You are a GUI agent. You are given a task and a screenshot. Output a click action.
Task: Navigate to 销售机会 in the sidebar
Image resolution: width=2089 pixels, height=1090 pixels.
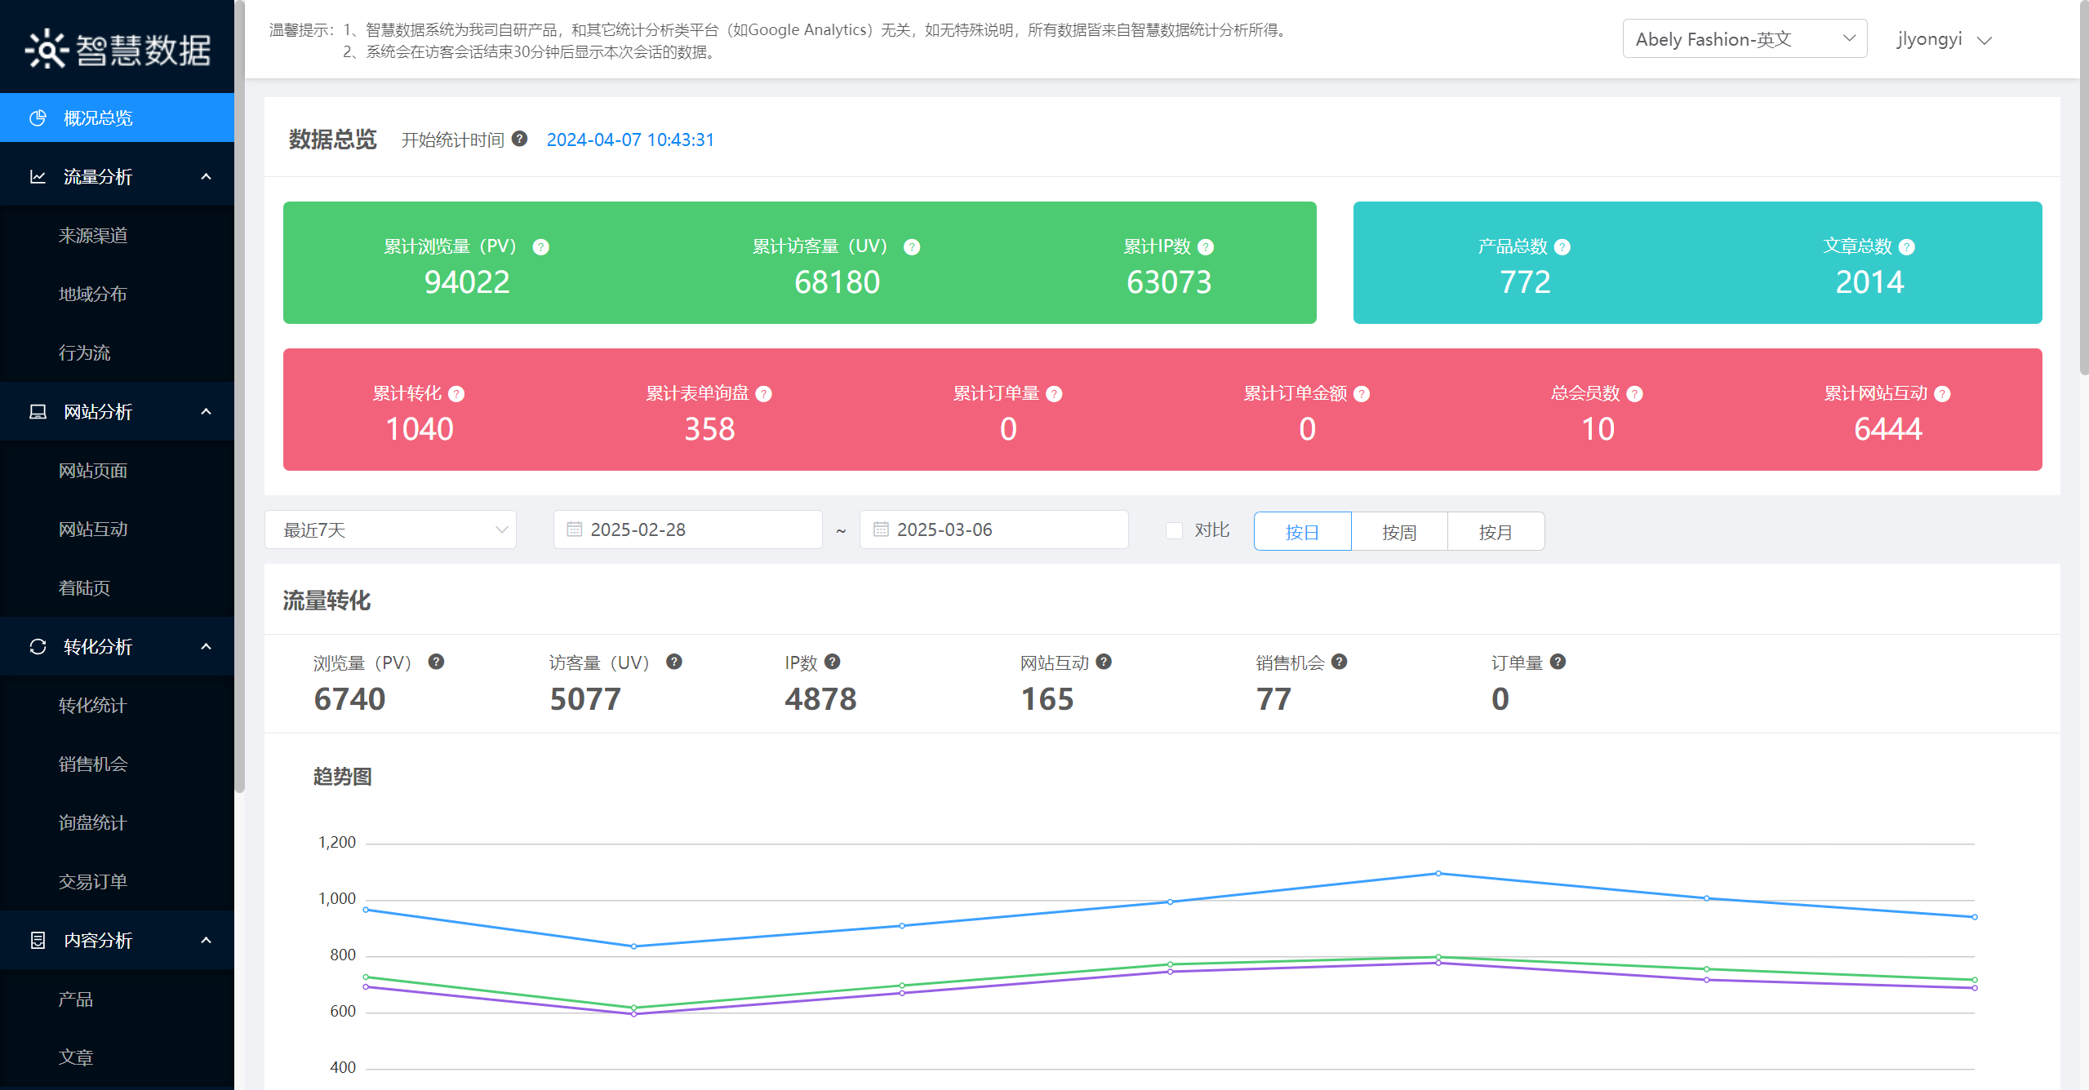(x=94, y=764)
